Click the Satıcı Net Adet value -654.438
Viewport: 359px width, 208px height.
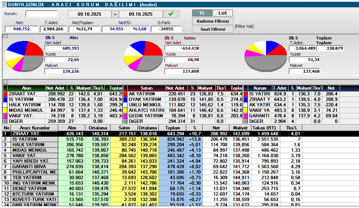(x=182, y=48)
